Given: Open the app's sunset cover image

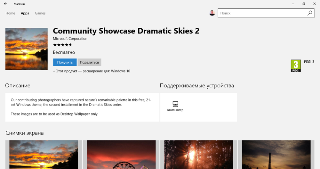Looking at the screenshot, I should 27,49.
